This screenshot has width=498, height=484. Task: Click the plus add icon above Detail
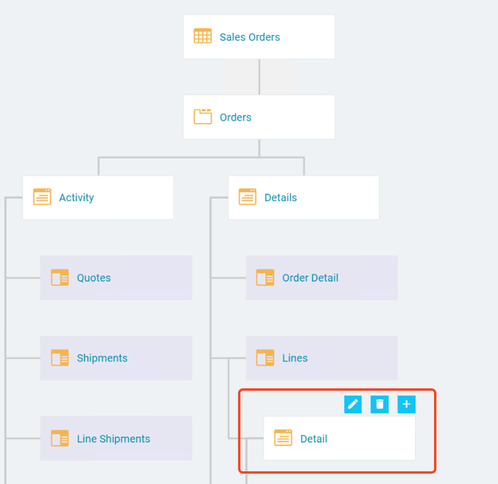click(x=406, y=404)
